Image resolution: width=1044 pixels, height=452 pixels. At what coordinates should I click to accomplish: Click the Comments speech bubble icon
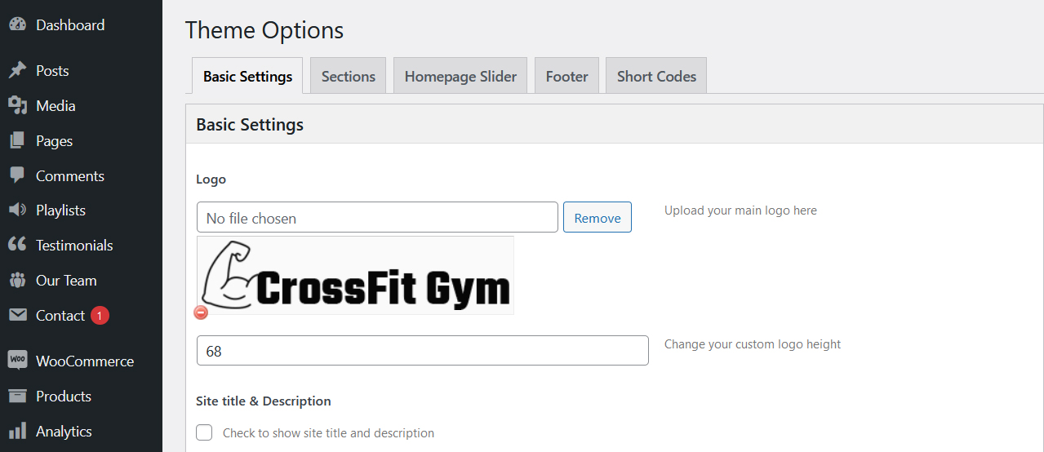tap(17, 176)
